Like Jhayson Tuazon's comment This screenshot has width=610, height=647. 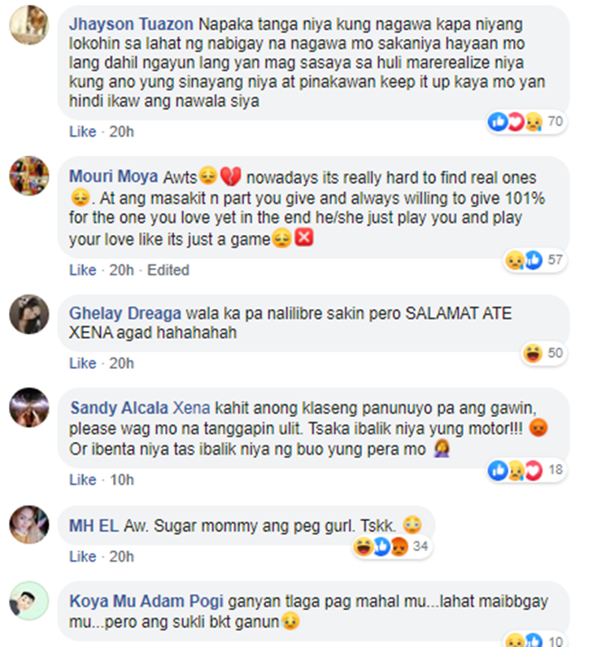click(x=83, y=132)
